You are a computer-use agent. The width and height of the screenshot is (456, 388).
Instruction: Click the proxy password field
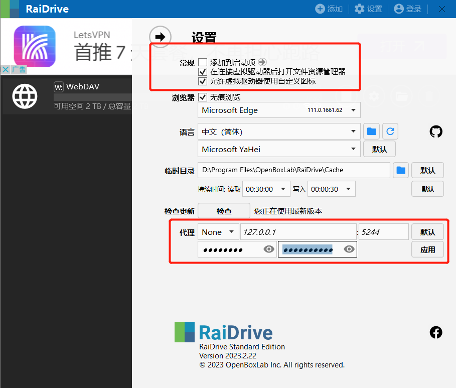point(318,249)
